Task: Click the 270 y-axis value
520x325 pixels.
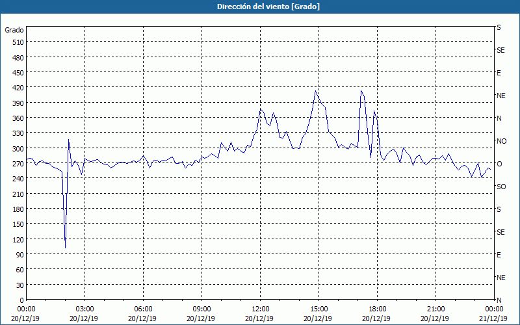Action: (x=19, y=164)
